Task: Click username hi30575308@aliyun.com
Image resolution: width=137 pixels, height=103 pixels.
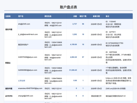Action: pos(28,57)
